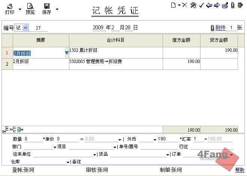Click the highlighted 2月折旧 summary in row 1

[22, 54]
